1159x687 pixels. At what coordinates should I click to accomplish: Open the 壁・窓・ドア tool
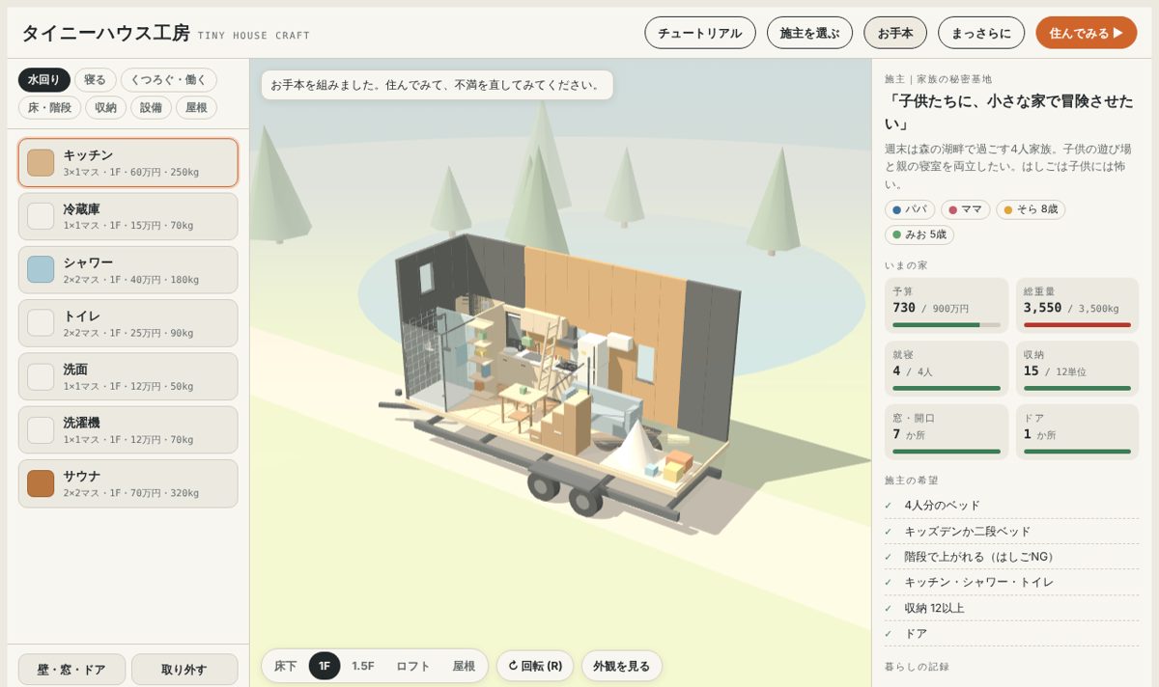[x=72, y=670]
